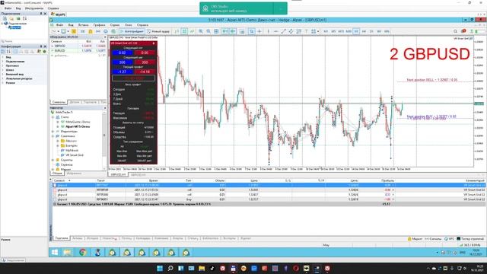
Task: Toggle chart grid display
Action: (216, 31)
